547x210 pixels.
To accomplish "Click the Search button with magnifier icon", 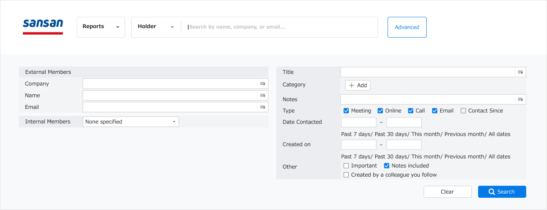I will [x=502, y=192].
